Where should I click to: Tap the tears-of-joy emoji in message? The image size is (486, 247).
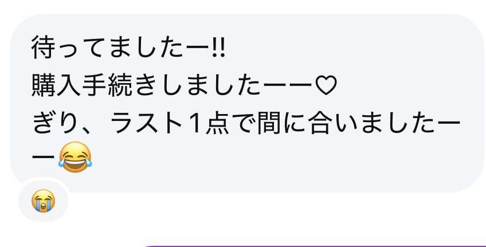75,157
